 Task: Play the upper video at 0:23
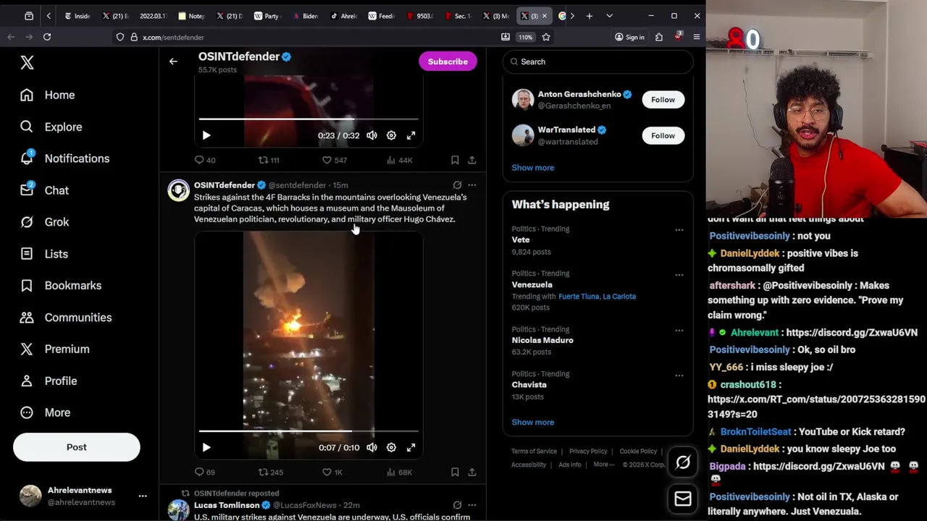click(206, 135)
